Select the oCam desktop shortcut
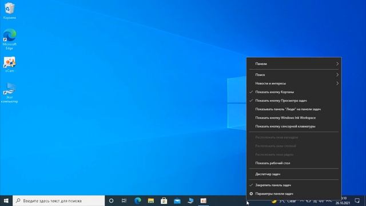This screenshot has height=206, width=366. (9, 65)
